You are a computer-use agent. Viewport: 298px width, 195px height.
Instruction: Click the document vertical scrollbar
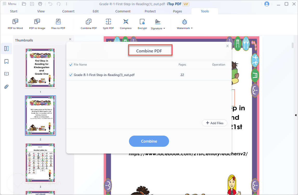(x=293, y=45)
